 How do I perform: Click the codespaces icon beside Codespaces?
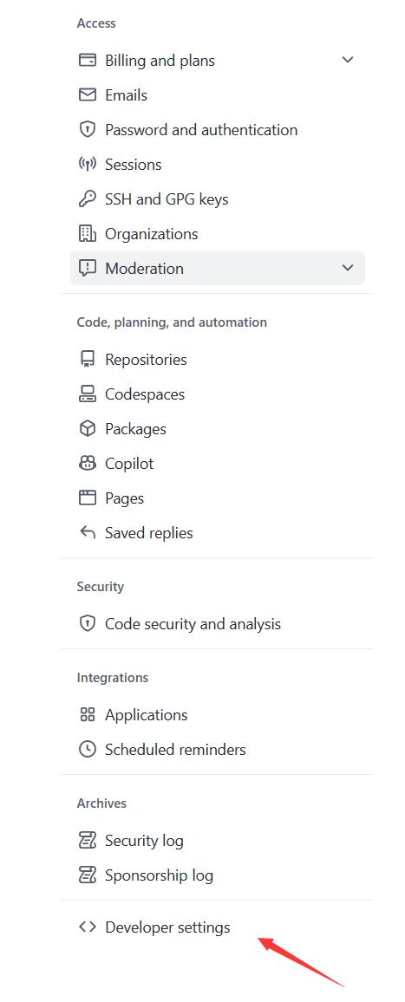[x=87, y=394]
